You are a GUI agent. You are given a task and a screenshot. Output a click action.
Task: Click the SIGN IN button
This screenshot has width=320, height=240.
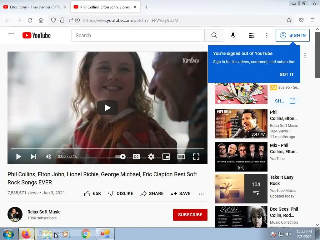coord(292,35)
